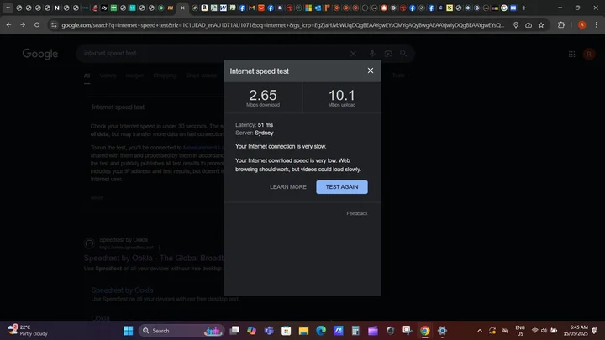Open File Explorer from taskbar

(303, 331)
